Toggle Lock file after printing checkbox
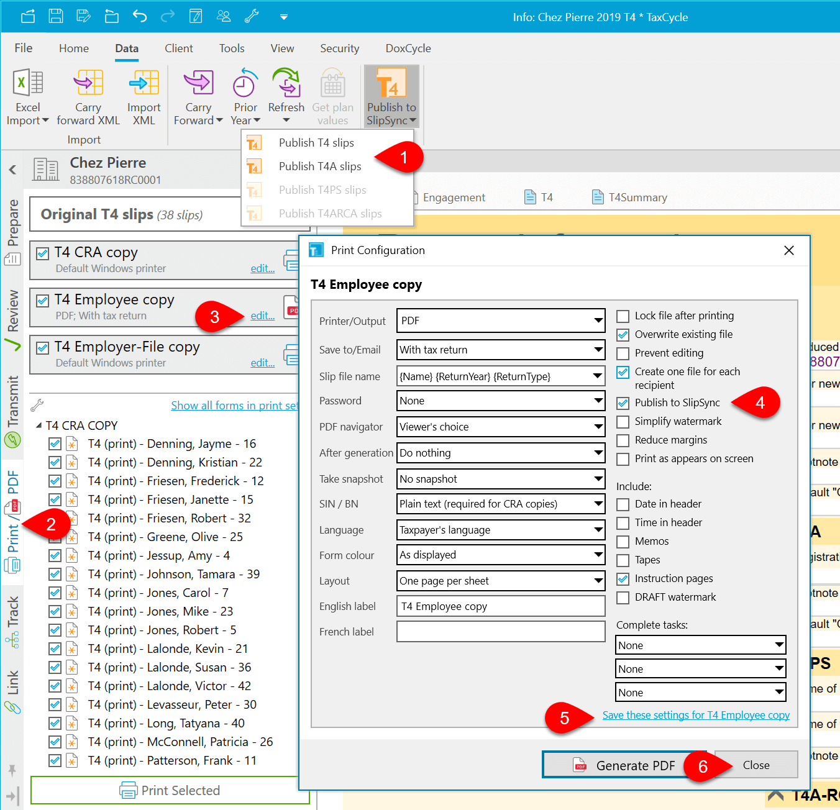Screen dimensions: 840x810 pyautogui.click(x=623, y=316)
